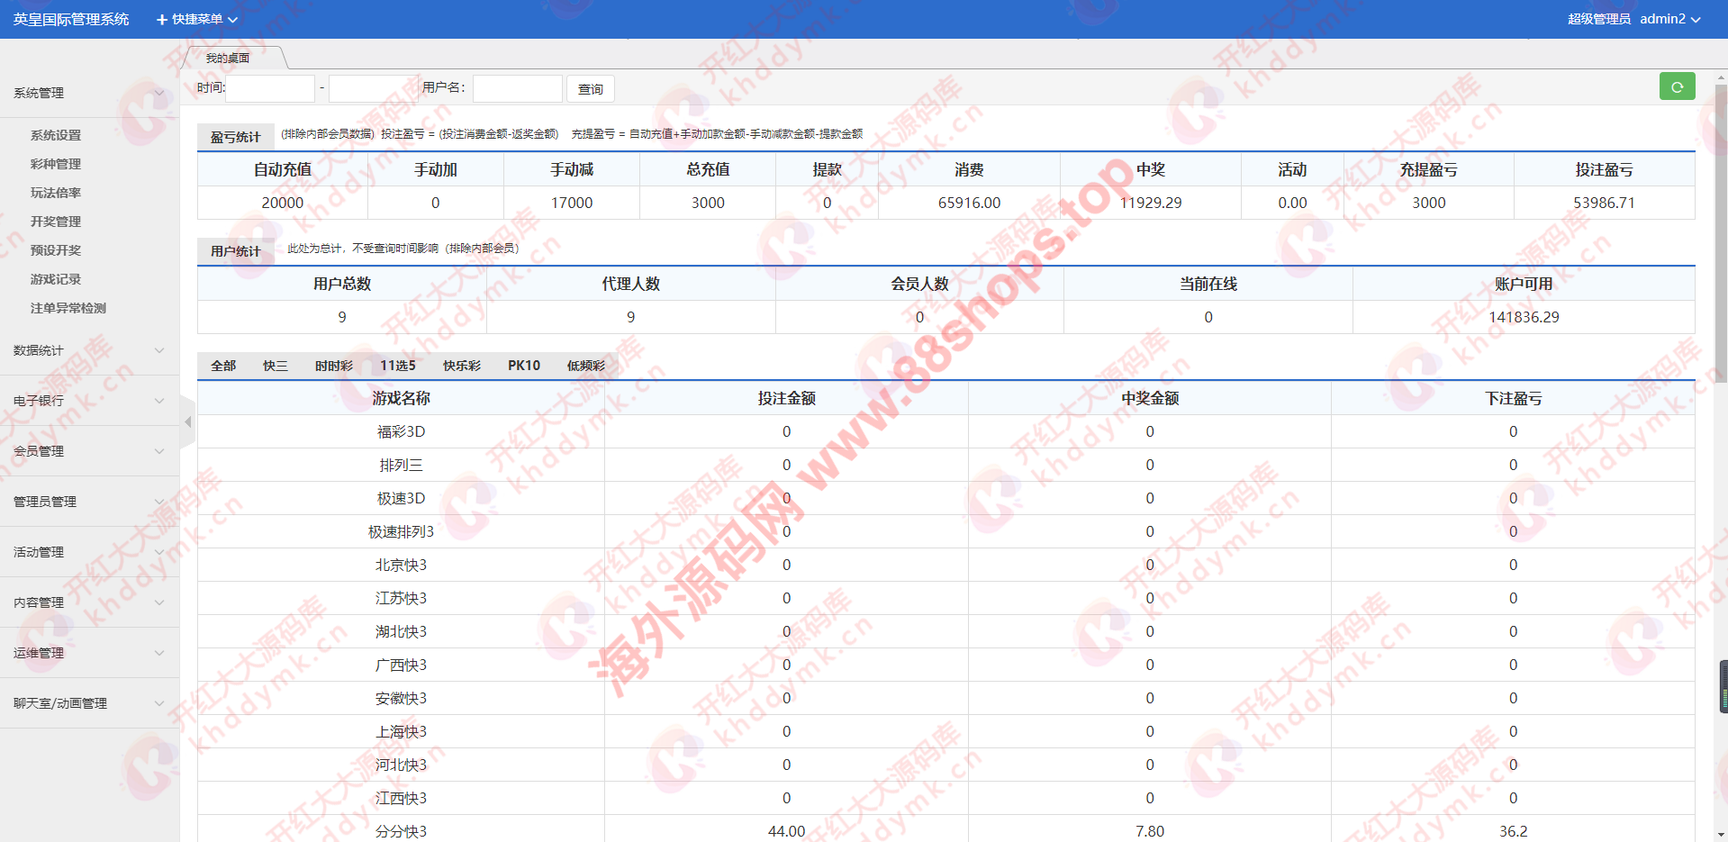Collapse the sidebar with the left arrow handle
Image resolution: width=1728 pixels, height=842 pixels.
click(187, 421)
